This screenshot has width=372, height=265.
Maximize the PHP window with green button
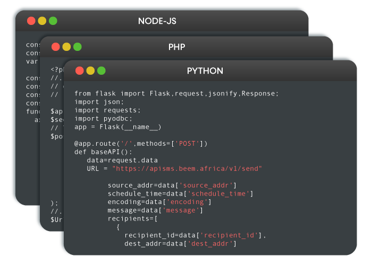point(78,47)
